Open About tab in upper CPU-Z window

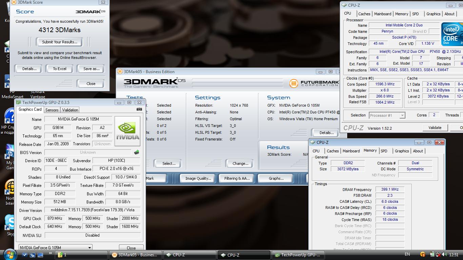tap(449, 14)
